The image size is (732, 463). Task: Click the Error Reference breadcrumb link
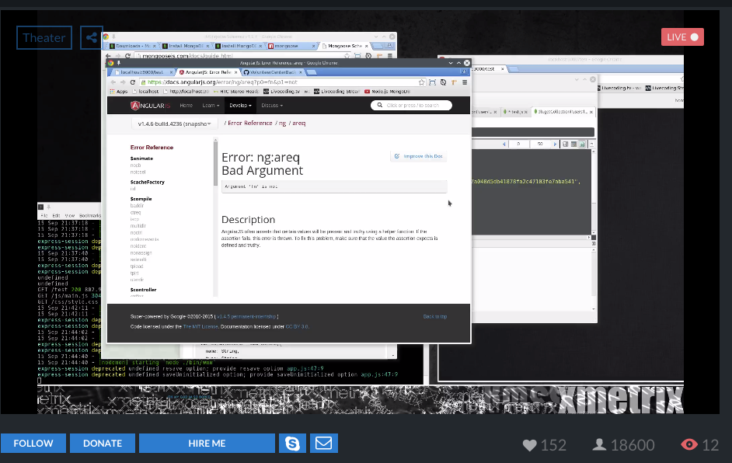250,124
